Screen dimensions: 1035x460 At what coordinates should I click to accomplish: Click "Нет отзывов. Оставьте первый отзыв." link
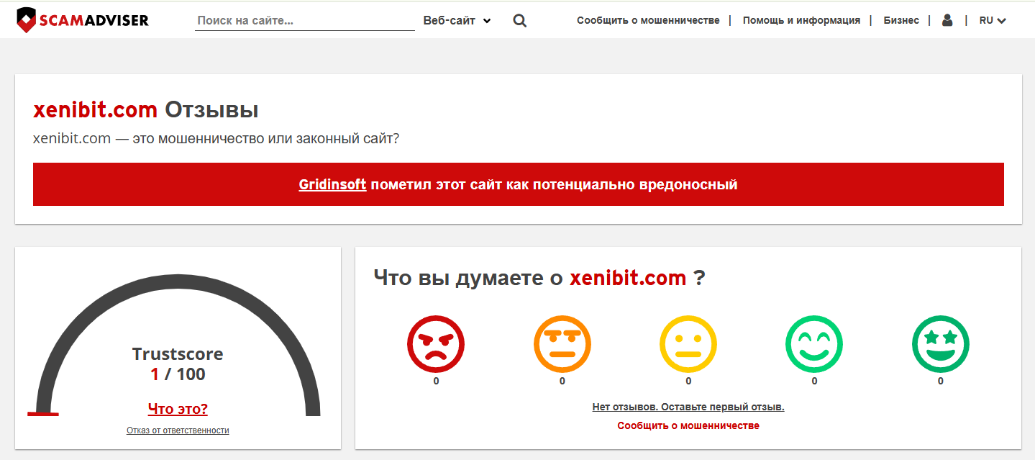(688, 407)
